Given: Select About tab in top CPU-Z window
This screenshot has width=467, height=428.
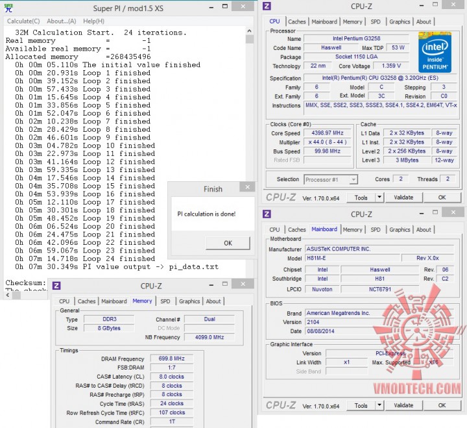Looking at the screenshot, I should pyautogui.click(x=424, y=21).
